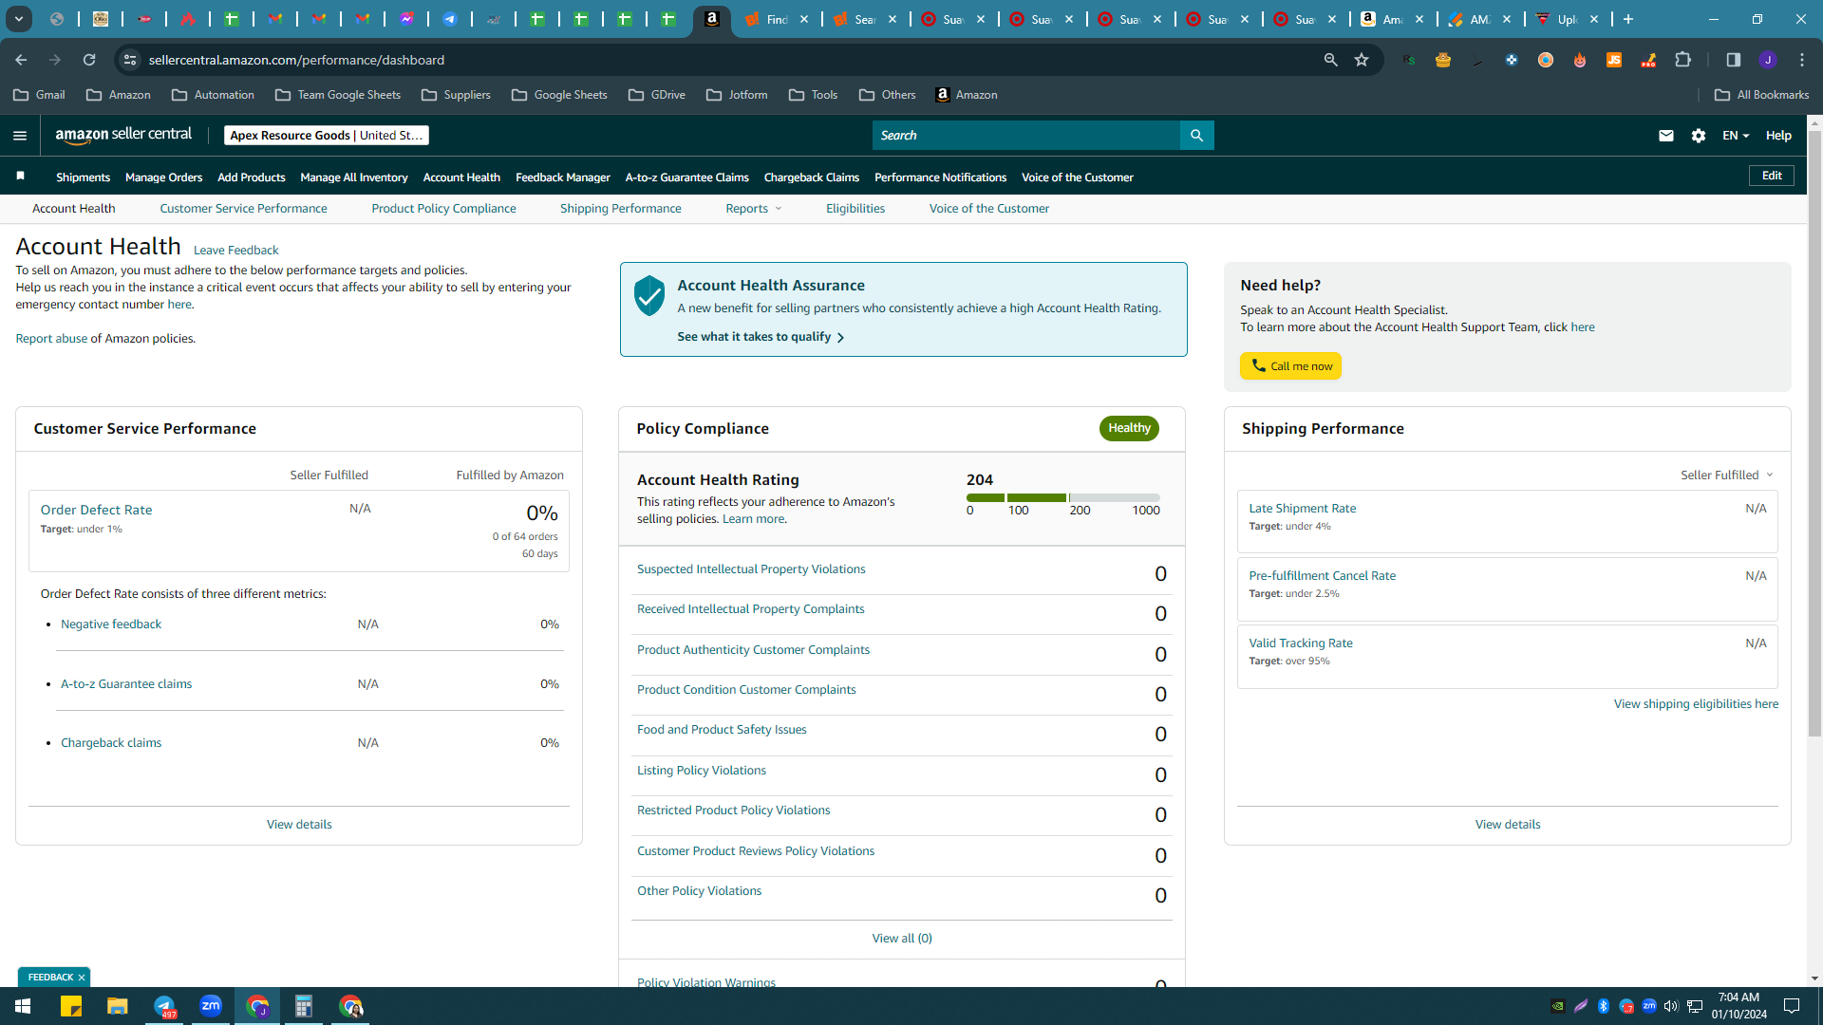Open the Chrome side panel icon
The height and width of the screenshot is (1025, 1823).
(1733, 60)
